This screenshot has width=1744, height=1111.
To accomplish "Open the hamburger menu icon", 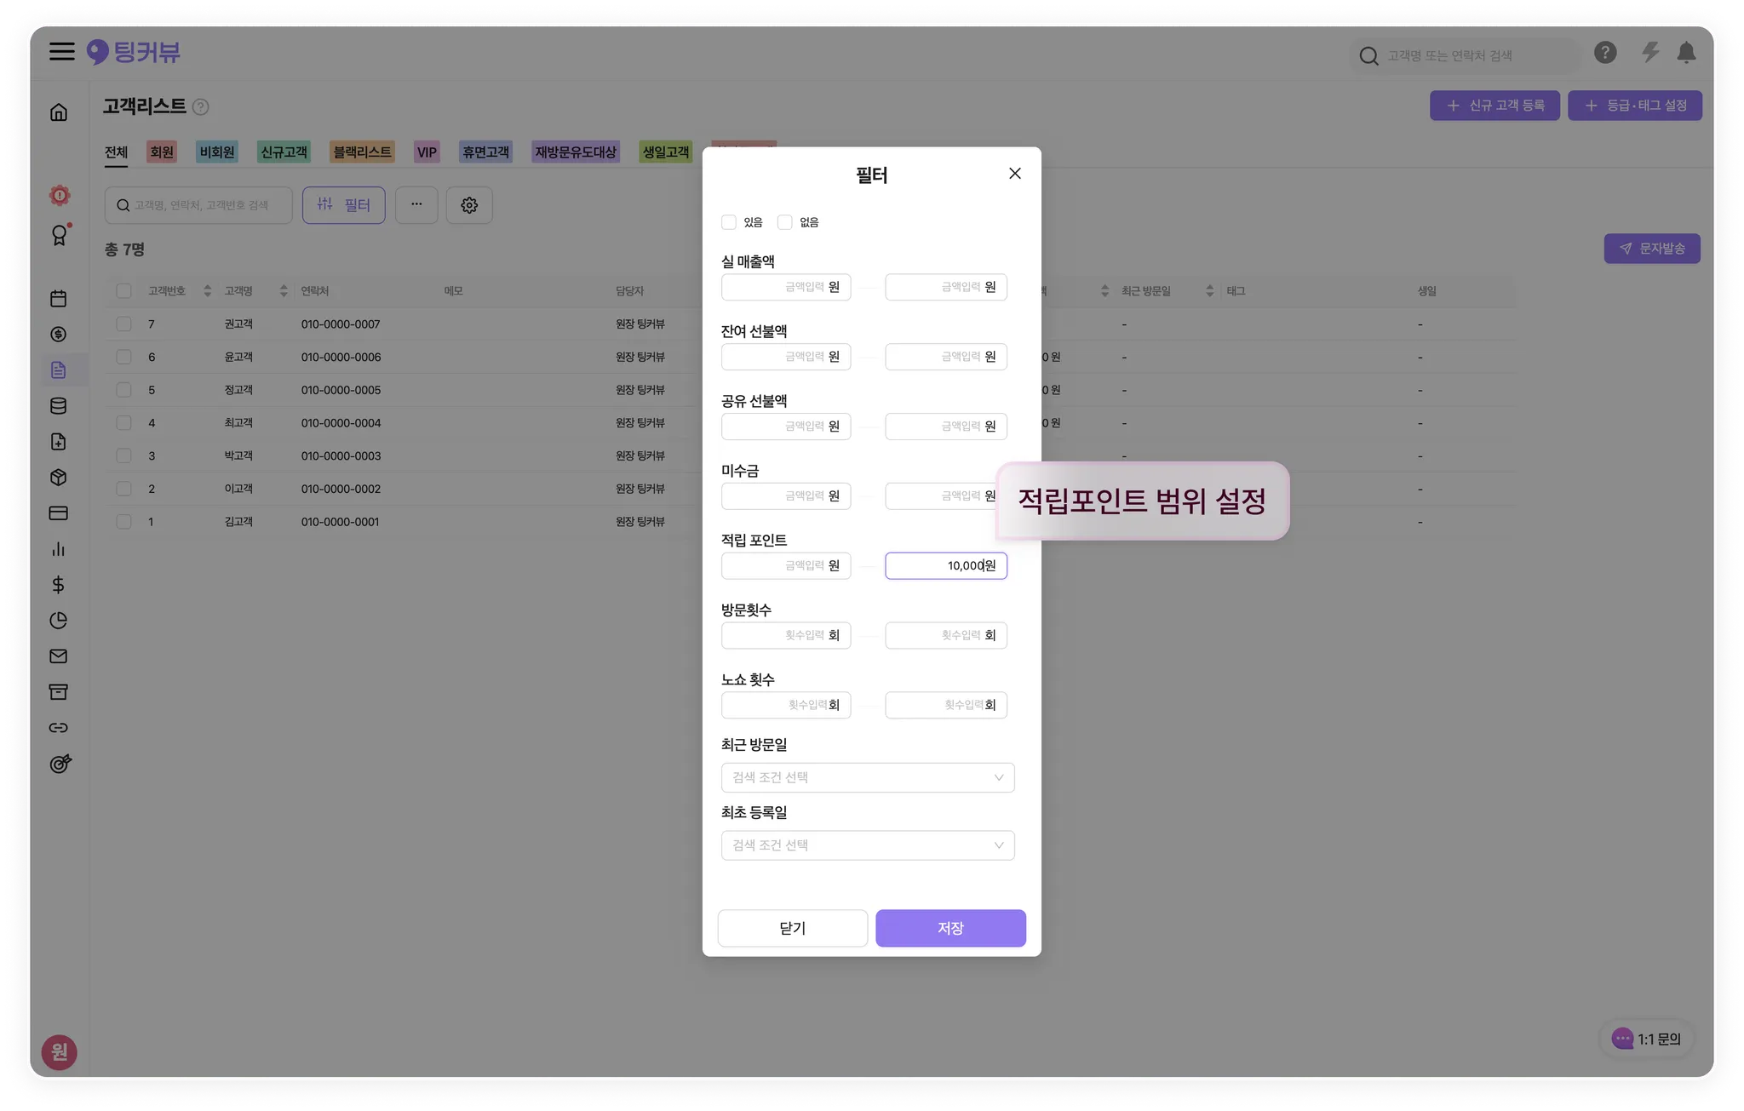I will [61, 52].
